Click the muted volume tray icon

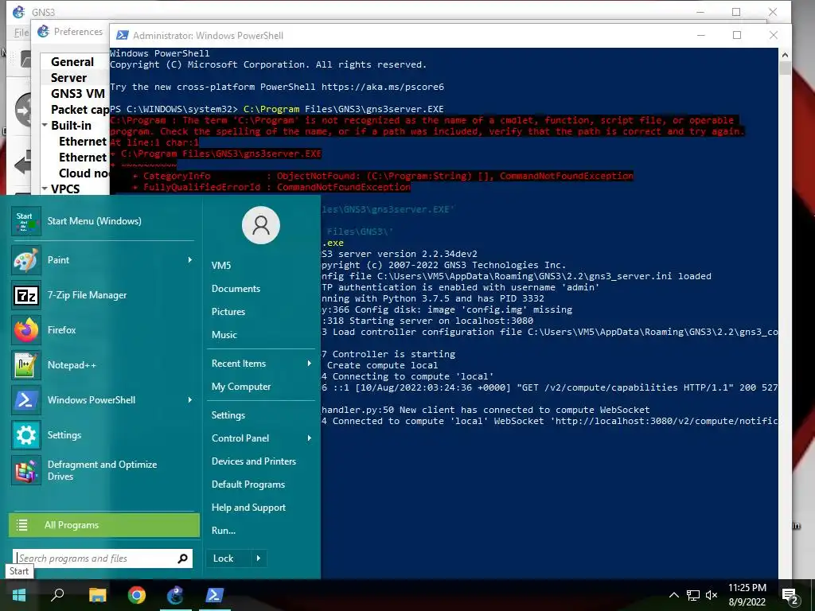[712, 595]
